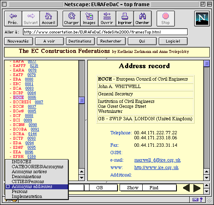
Task: Click the left black arrow in bottom frame
Action: click(186, 188)
